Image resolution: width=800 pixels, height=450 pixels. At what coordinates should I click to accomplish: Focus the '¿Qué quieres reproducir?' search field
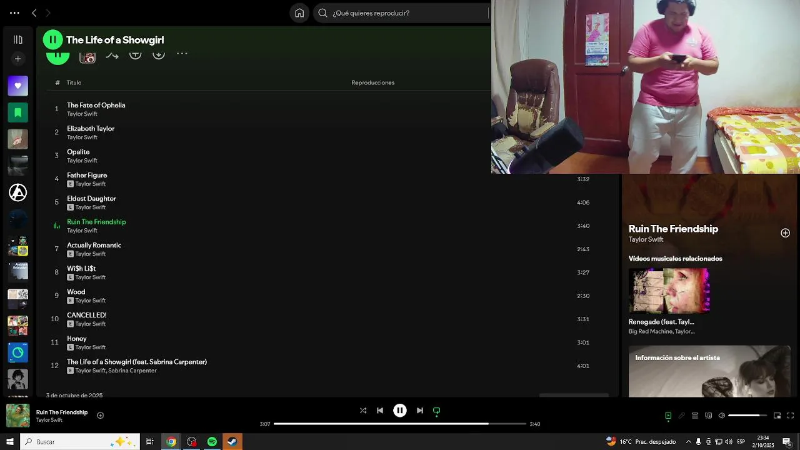point(401,12)
